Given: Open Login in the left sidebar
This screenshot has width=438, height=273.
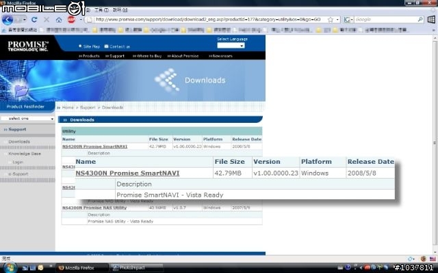Looking at the screenshot, I should click(x=18, y=162).
